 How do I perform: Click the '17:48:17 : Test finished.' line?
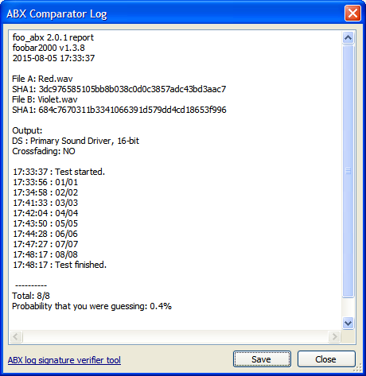pos(60,265)
